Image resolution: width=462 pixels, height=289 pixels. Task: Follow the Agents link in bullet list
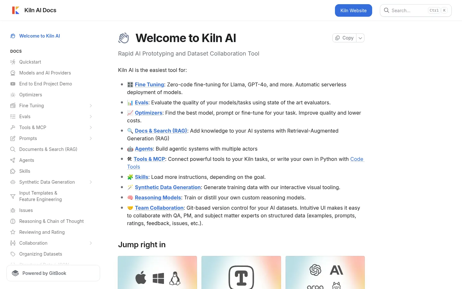click(144, 149)
